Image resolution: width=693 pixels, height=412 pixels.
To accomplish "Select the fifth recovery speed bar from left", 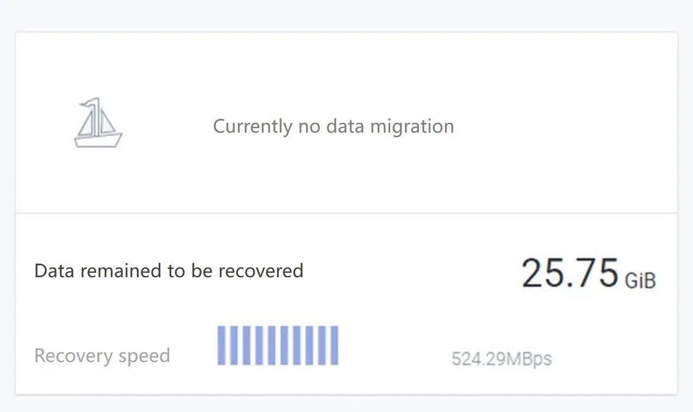I will 271,346.
